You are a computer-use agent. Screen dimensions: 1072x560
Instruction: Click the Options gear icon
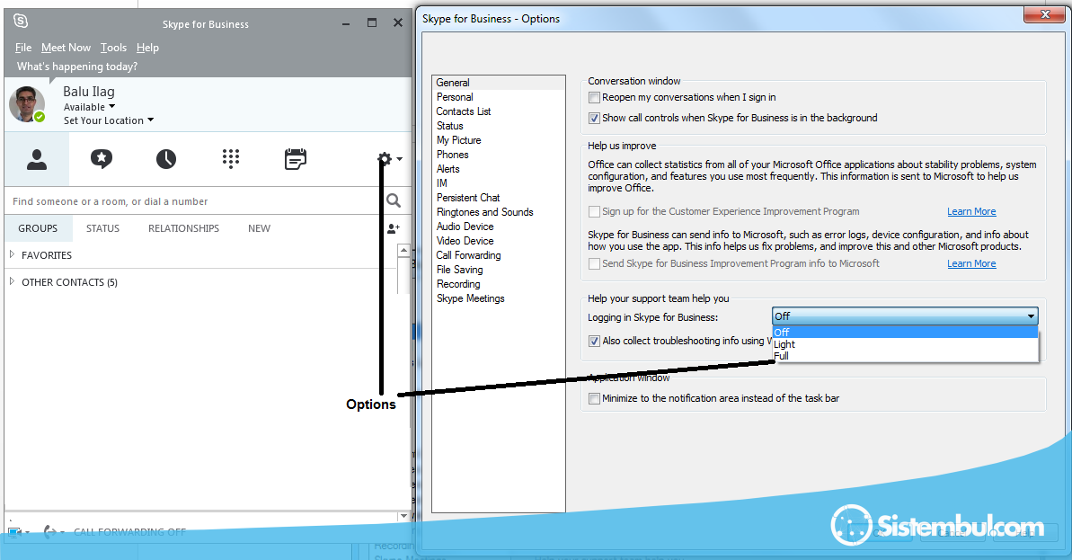385,159
